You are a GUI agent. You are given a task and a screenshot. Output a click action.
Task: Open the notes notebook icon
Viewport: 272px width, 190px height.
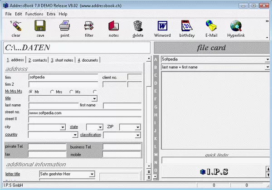[114, 26]
